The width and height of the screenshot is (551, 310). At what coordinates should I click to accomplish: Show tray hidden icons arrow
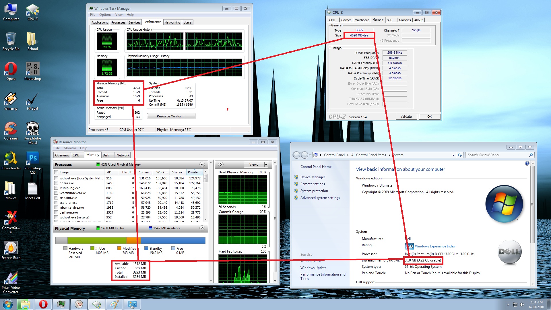[508, 305]
